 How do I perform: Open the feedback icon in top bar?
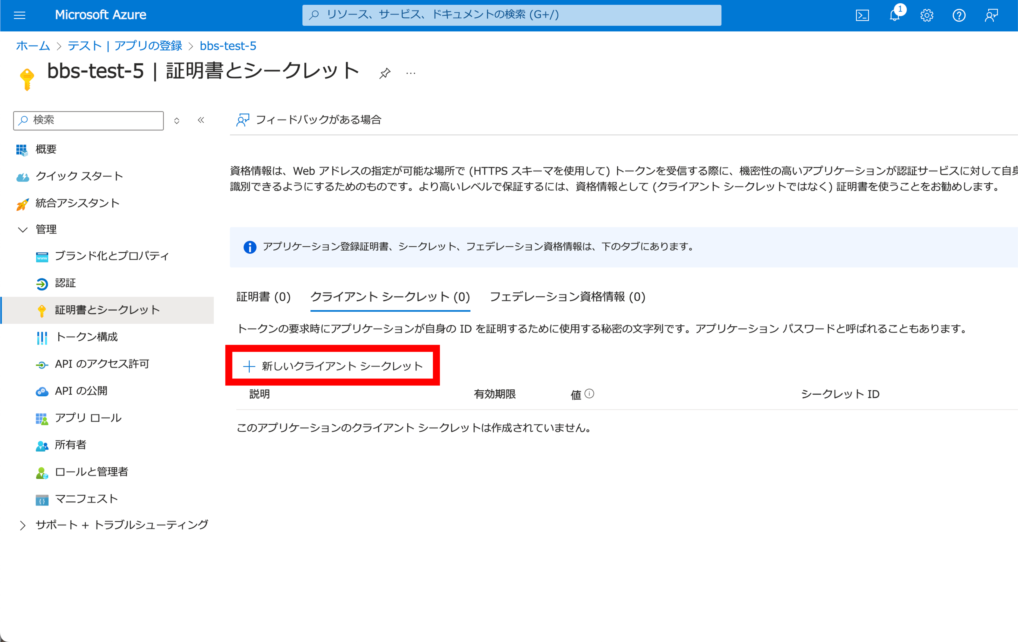coord(991,16)
